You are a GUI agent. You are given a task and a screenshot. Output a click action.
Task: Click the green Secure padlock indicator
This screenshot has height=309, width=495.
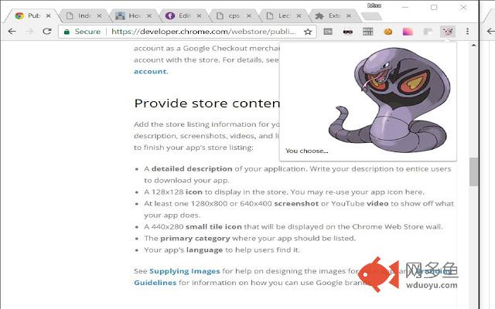click(82, 32)
